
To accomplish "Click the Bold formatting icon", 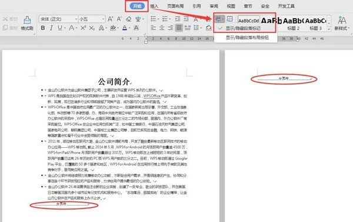I will 43,28.
